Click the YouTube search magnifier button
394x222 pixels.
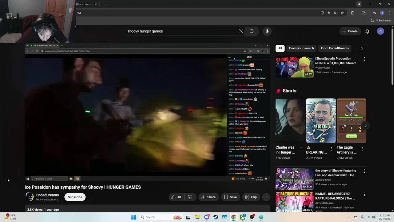coord(252,31)
